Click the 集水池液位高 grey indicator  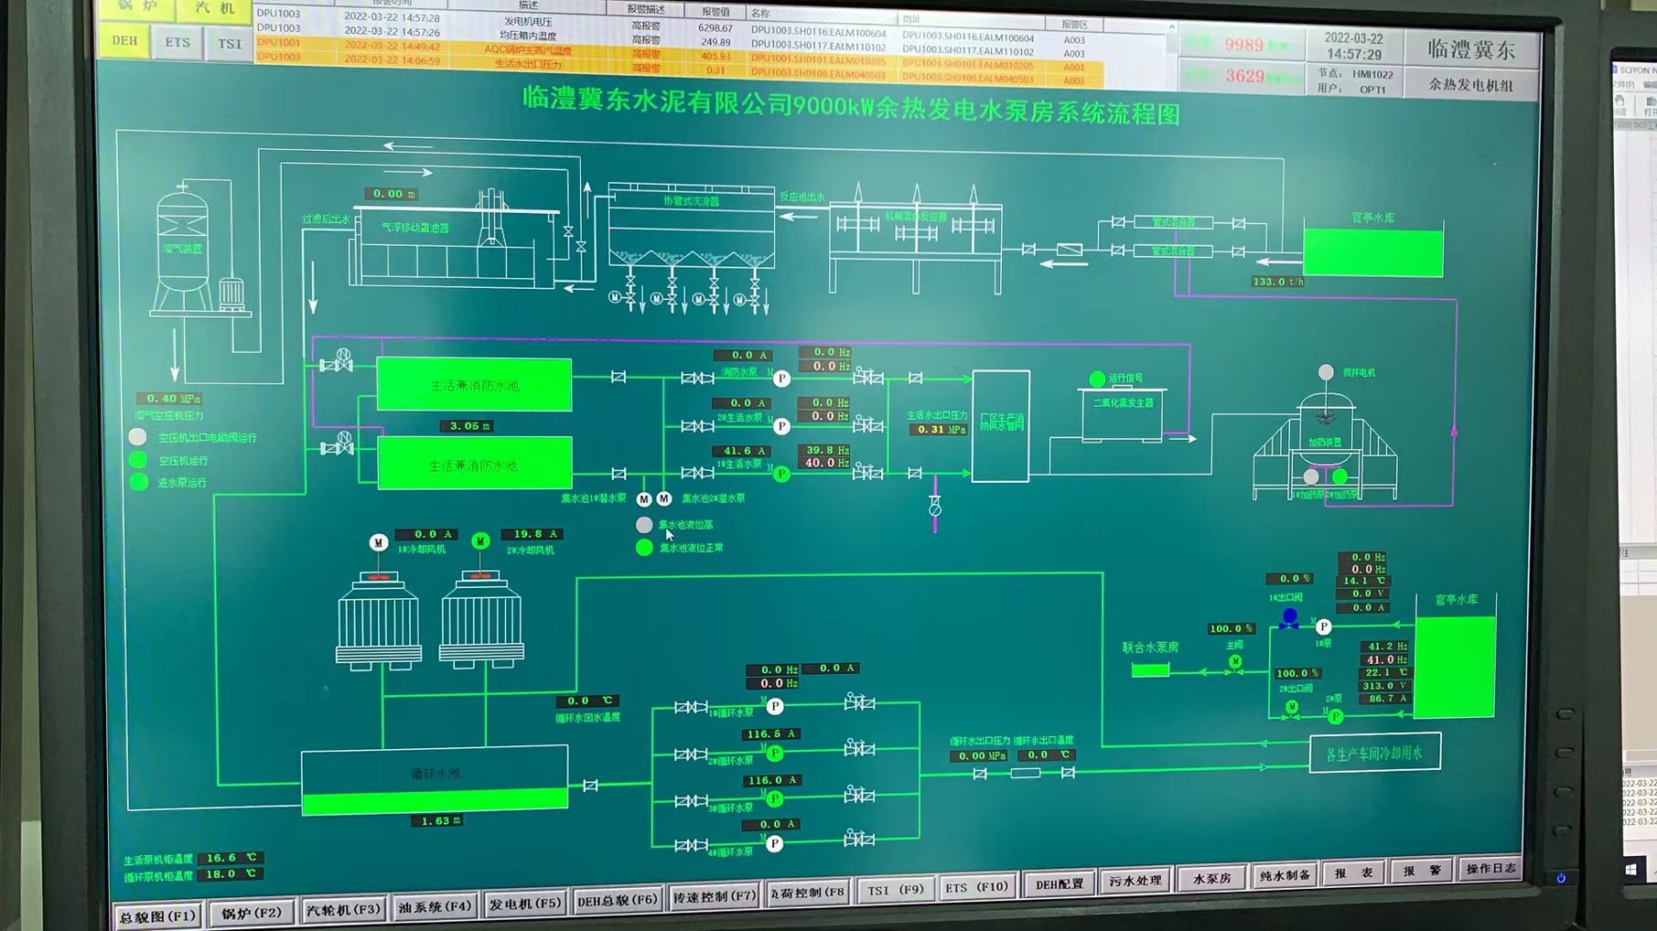point(644,525)
